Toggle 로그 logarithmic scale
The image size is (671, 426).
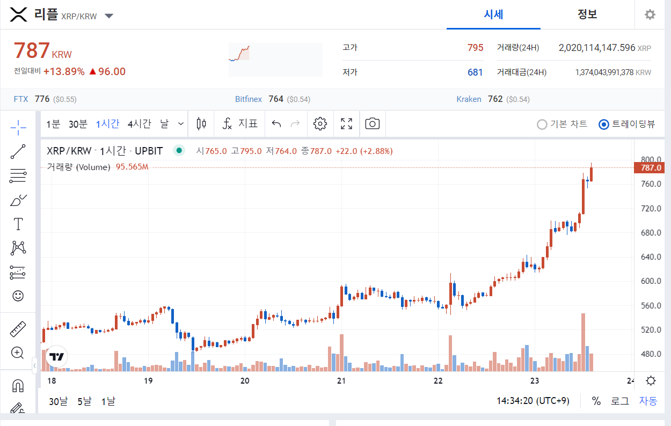click(620, 401)
